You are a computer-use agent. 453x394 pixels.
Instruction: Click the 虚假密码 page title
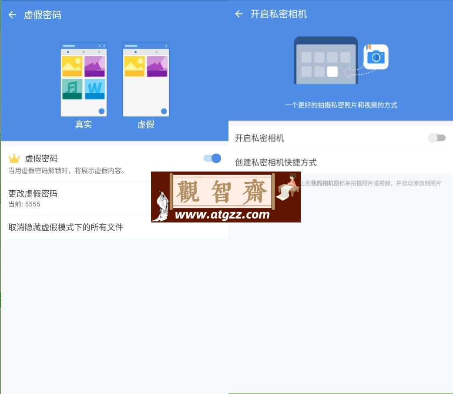coord(43,15)
